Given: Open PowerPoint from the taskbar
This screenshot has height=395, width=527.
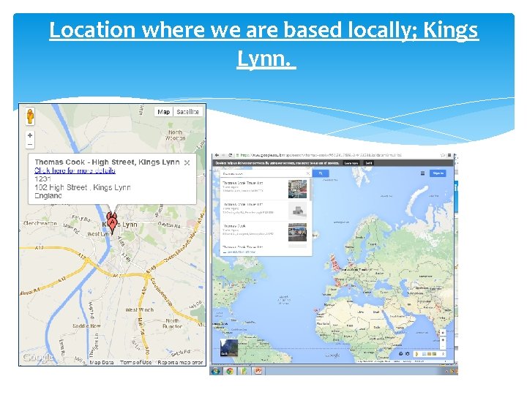Looking at the screenshot, I should point(259,371).
